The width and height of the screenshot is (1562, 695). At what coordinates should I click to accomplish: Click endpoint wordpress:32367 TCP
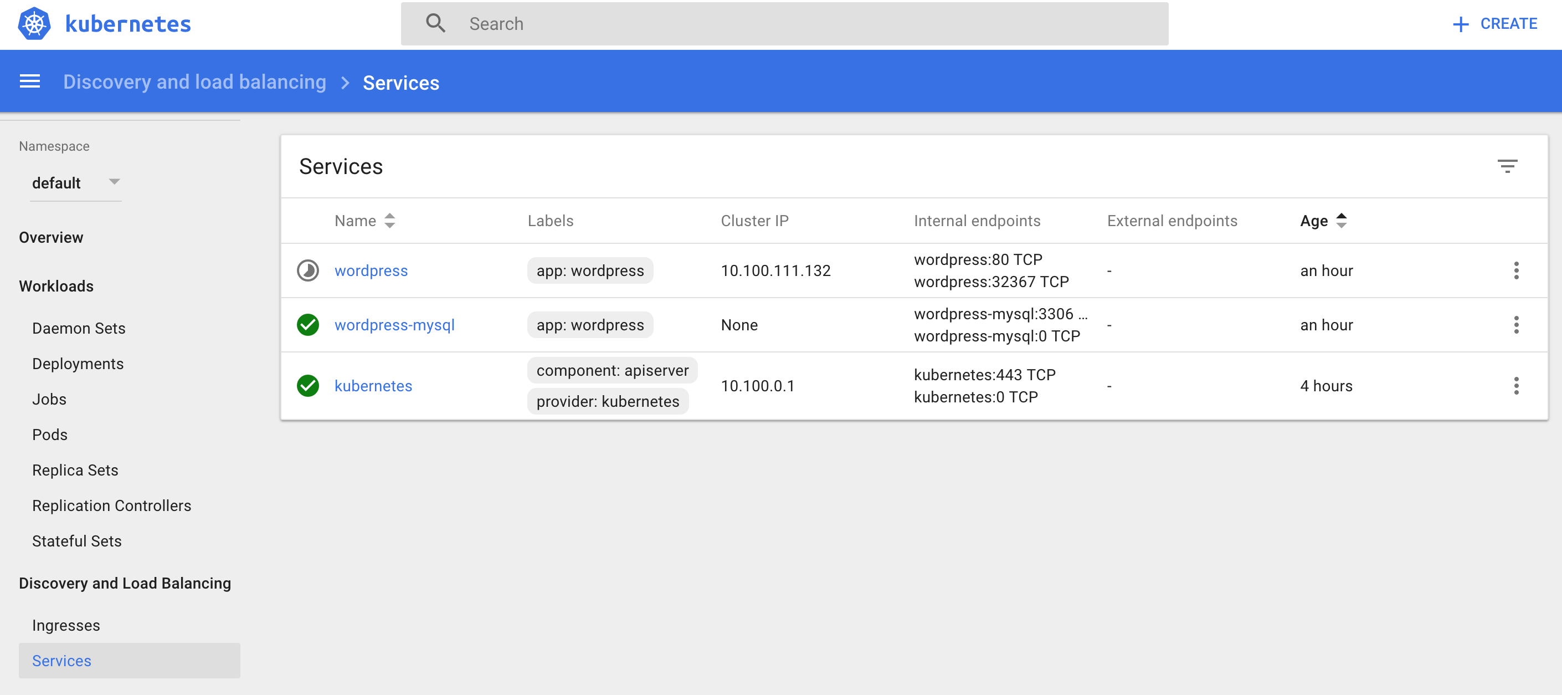click(991, 282)
